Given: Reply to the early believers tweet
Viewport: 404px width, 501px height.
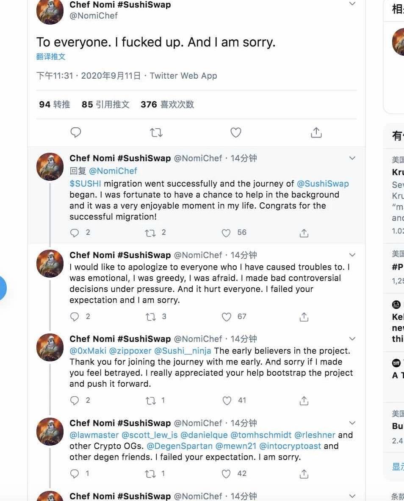Looking at the screenshot, I should coord(75,401).
